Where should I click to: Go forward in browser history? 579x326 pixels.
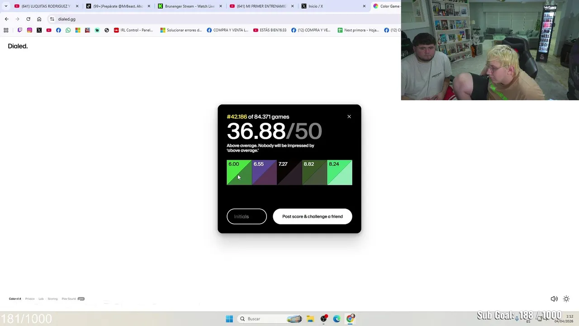[17, 19]
